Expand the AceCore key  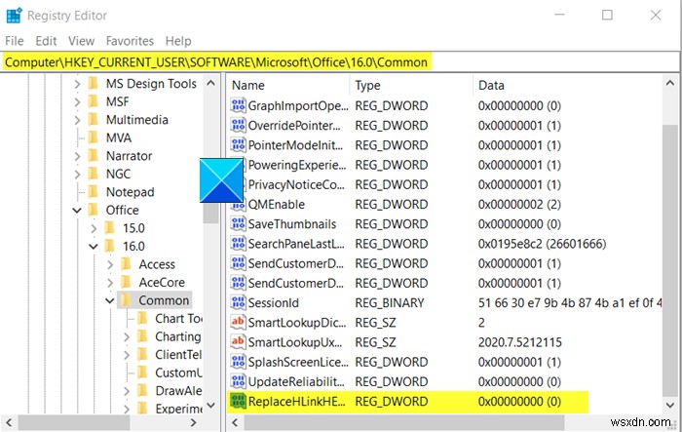[x=110, y=283]
